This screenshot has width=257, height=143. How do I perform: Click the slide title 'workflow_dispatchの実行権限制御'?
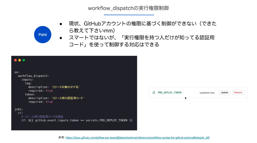pos(128,8)
